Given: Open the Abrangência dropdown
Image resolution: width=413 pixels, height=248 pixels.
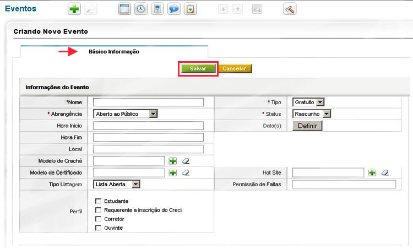Looking at the screenshot, I should click(x=126, y=114).
